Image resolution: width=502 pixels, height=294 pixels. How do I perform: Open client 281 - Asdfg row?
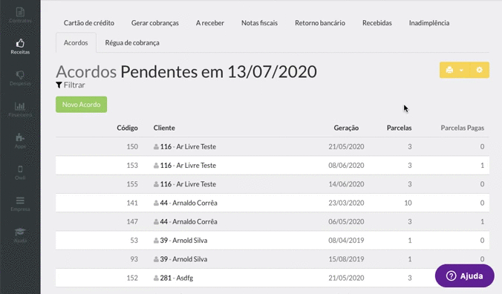pyautogui.click(x=272, y=278)
